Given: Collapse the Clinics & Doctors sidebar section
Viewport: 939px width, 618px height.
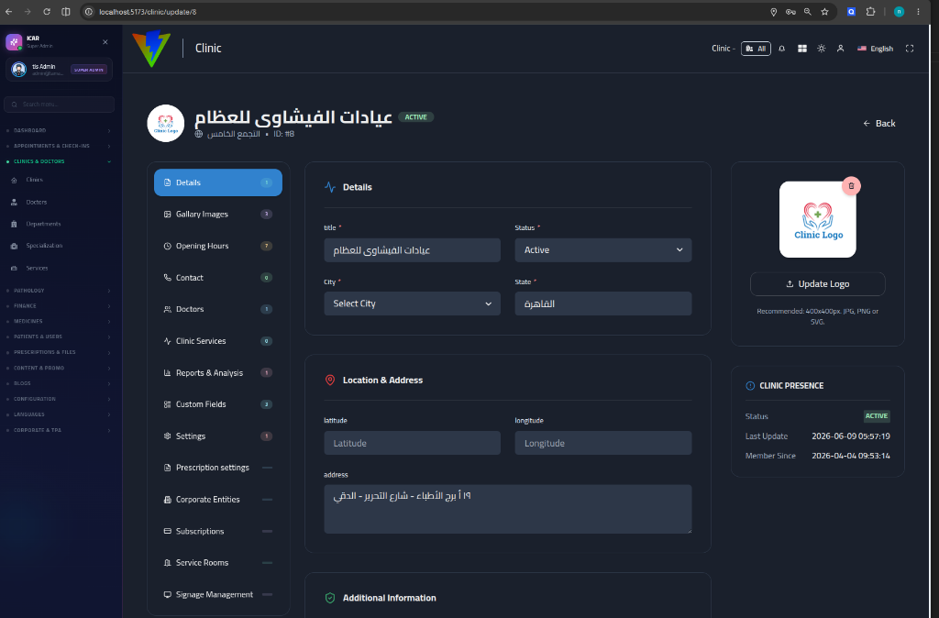Looking at the screenshot, I should click(x=59, y=161).
